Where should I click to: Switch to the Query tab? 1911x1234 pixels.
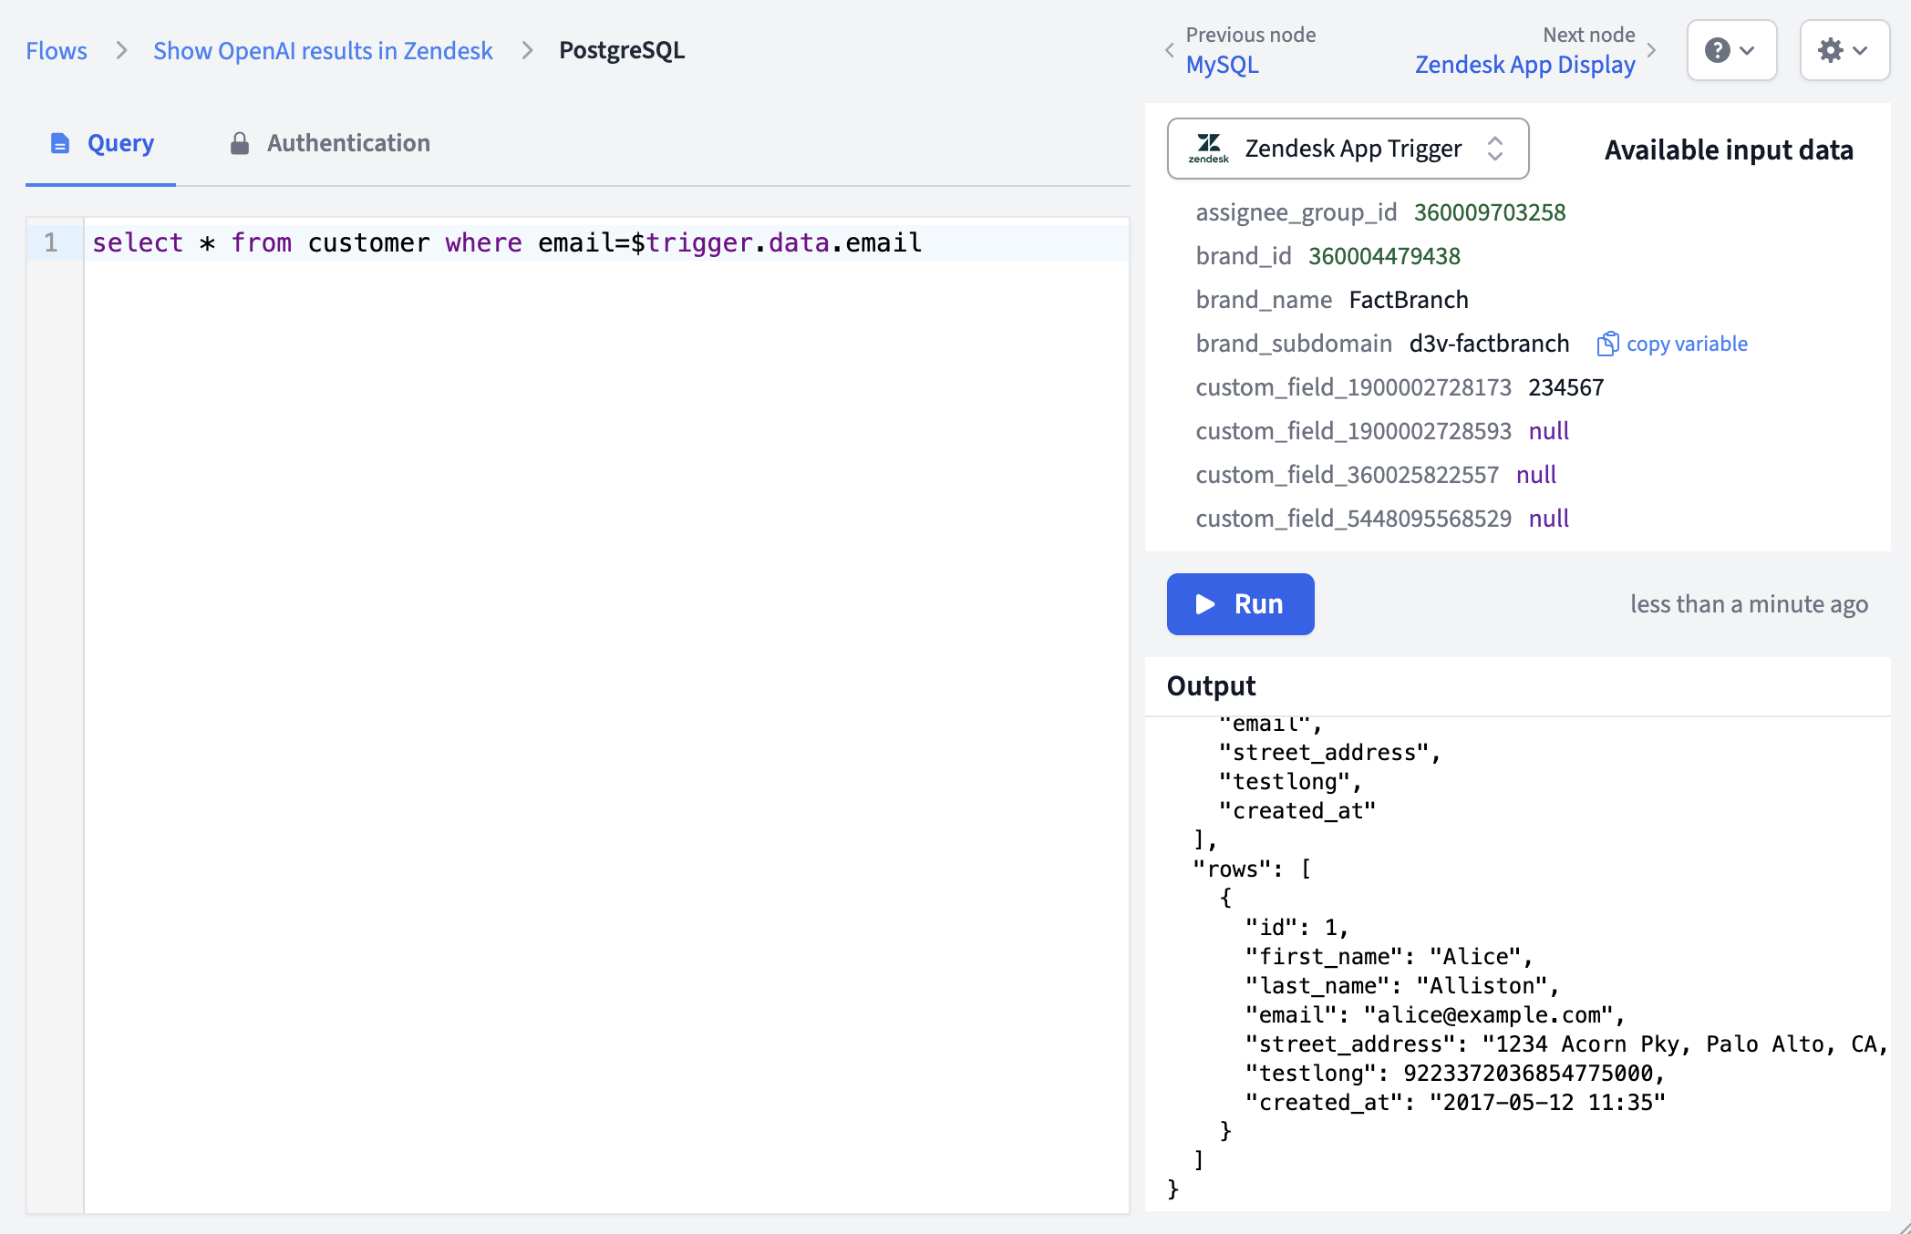[101, 143]
